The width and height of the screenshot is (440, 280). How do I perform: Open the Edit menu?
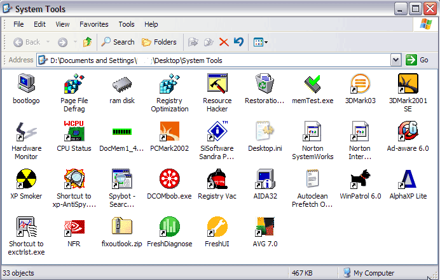coord(39,24)
